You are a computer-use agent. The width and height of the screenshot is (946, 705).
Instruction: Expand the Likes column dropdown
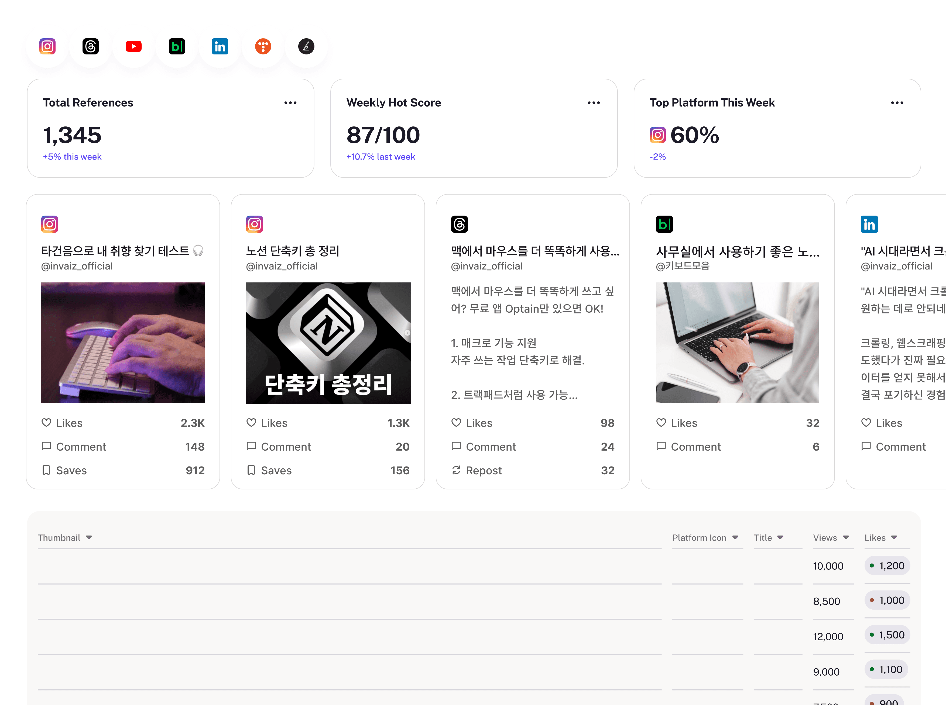coord(894,537)
